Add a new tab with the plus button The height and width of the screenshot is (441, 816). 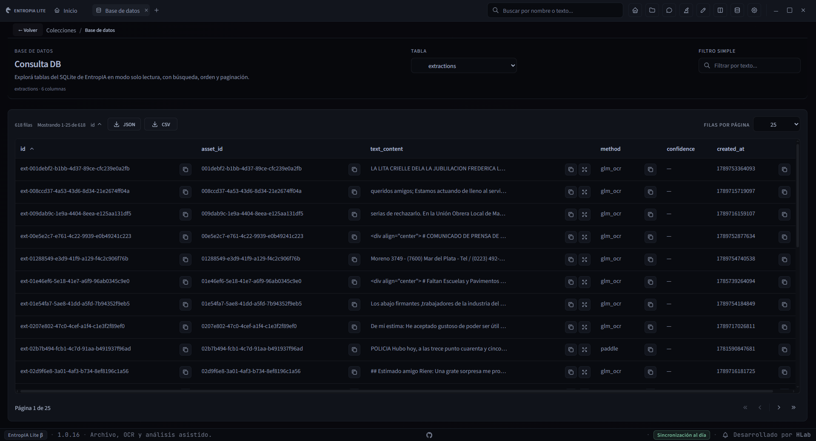coord(157,10)
